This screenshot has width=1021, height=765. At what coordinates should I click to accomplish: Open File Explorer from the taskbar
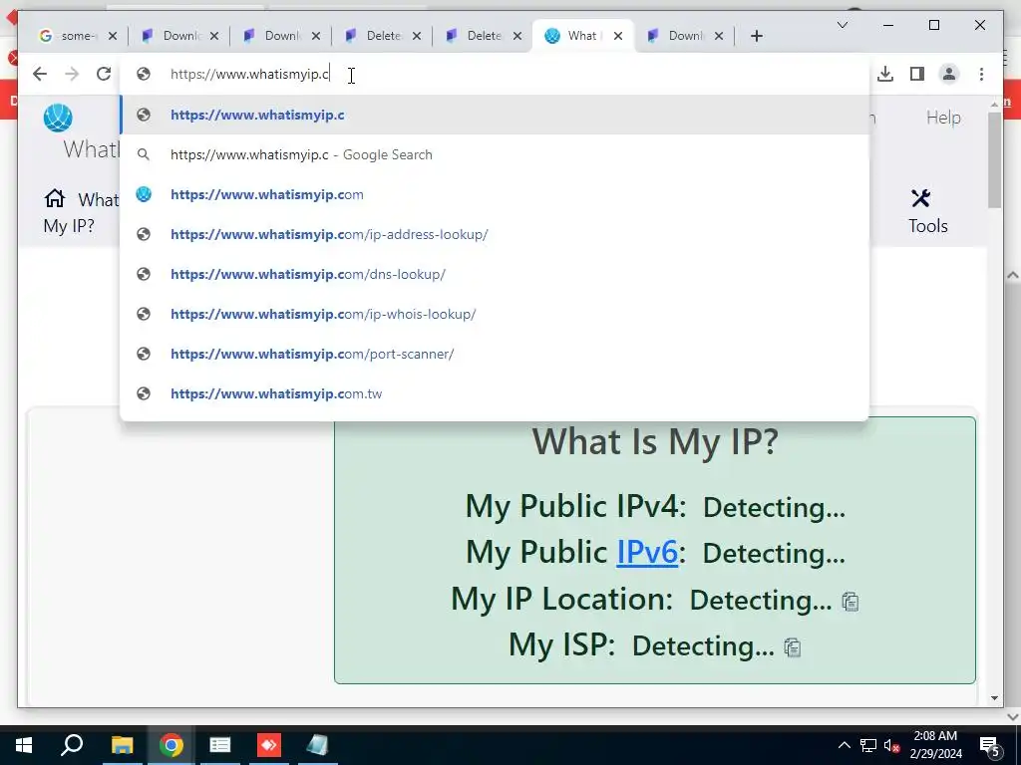[x=122, y=745]
